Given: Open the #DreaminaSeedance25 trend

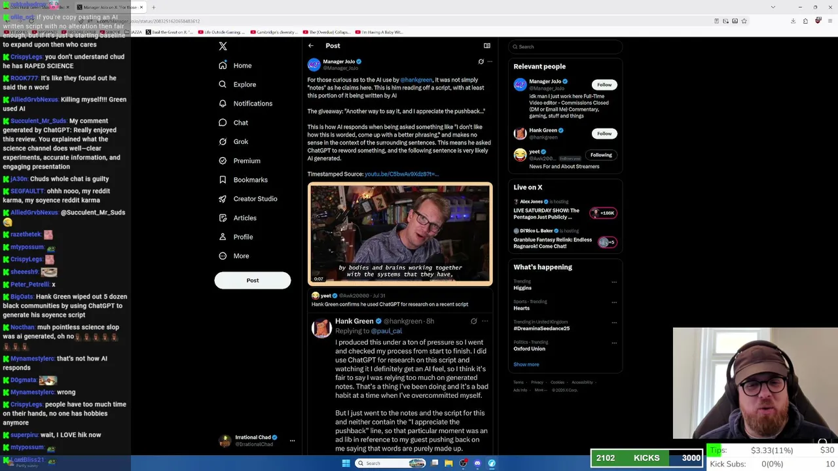Looking at the screenshot, I should point(541,328).
